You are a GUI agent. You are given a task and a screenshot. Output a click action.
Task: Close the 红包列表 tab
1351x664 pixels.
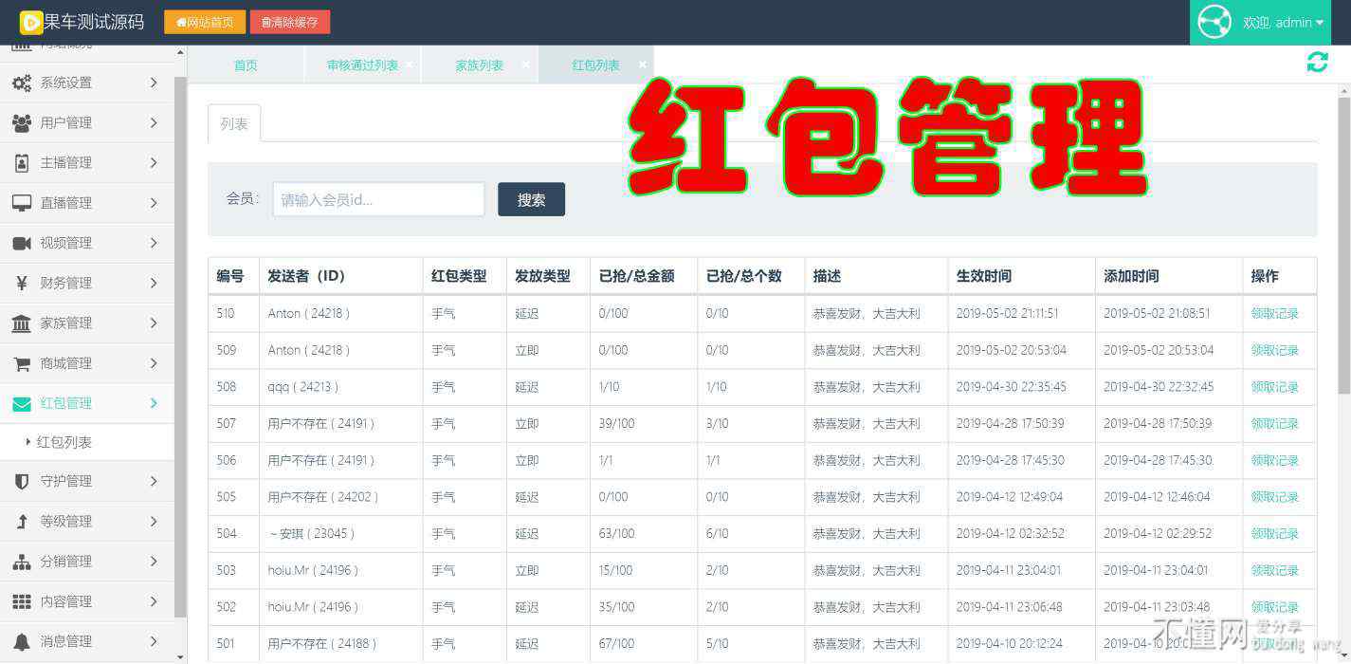point(642,65)
